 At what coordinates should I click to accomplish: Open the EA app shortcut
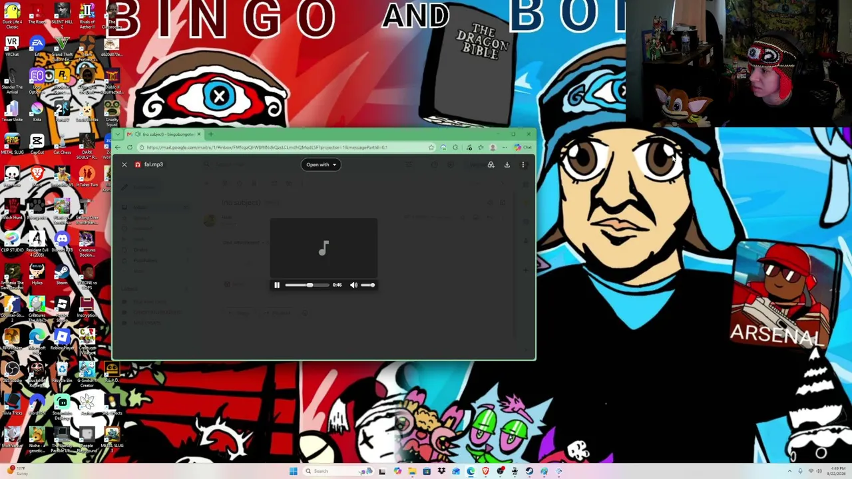pos(37,47)
